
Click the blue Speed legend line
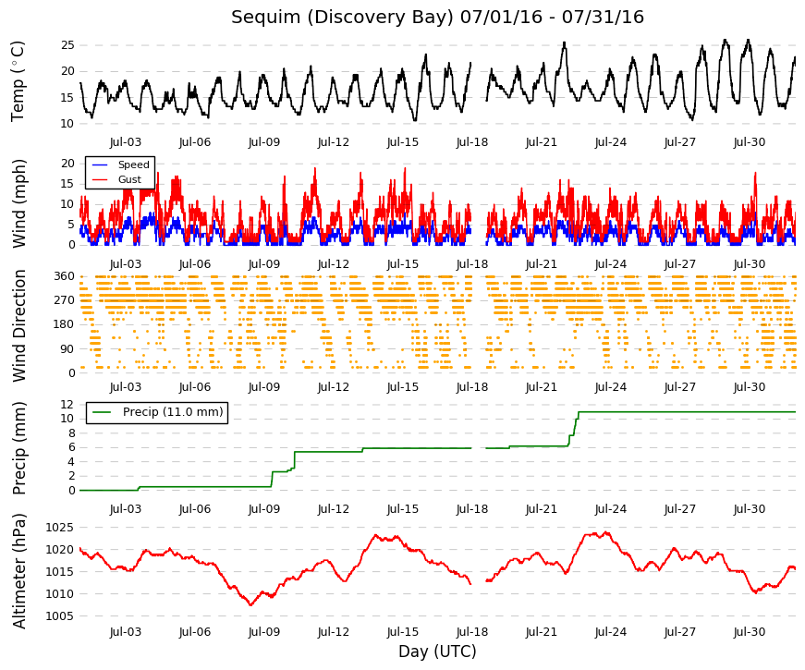pyautogui.click(x=100, y=164)
